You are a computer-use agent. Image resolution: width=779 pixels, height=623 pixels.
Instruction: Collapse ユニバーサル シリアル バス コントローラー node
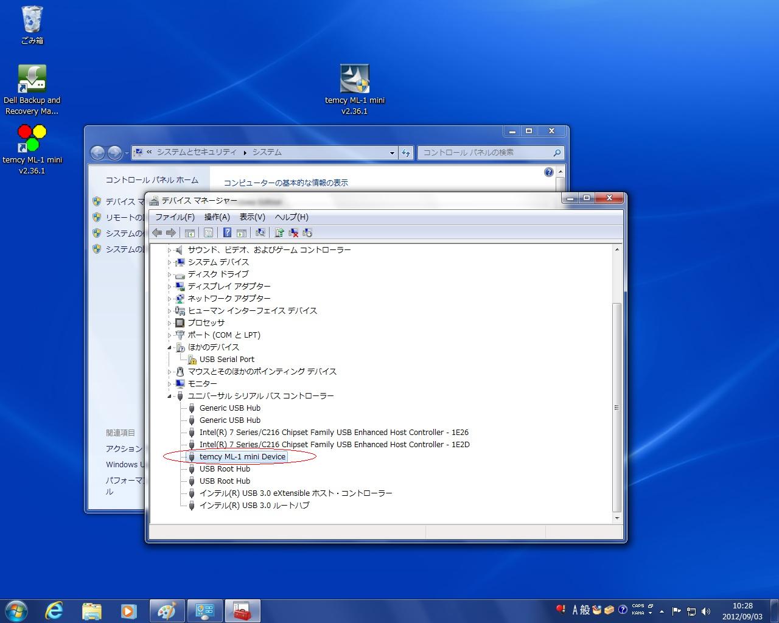point(170,396)
